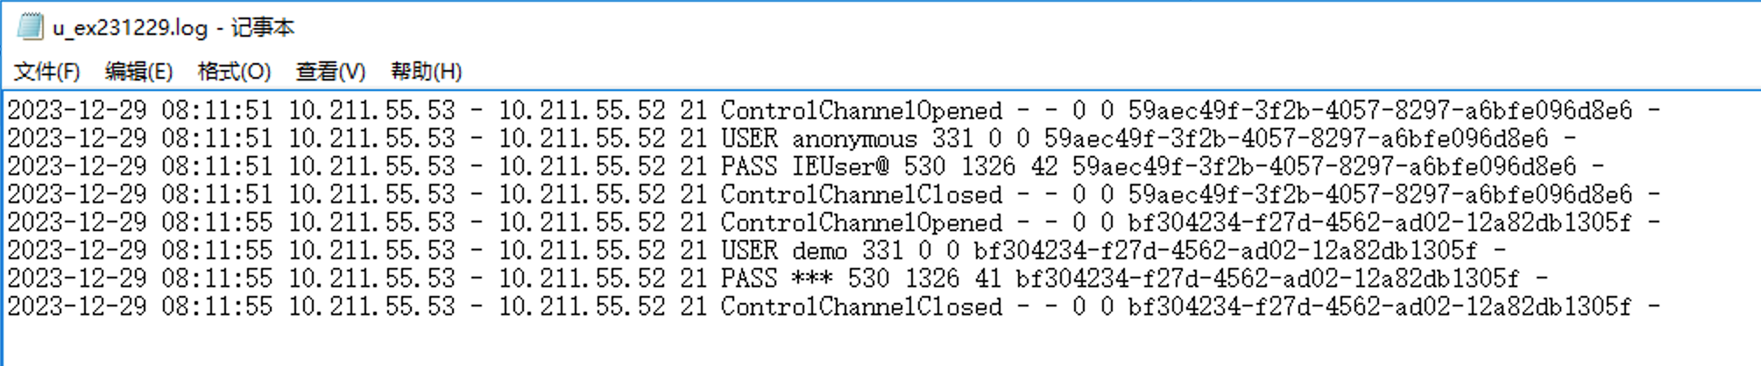The width and height of the screenshot is (1761, 366).
Task: Click 331 code in USER demo line
Action: (882, 250)
